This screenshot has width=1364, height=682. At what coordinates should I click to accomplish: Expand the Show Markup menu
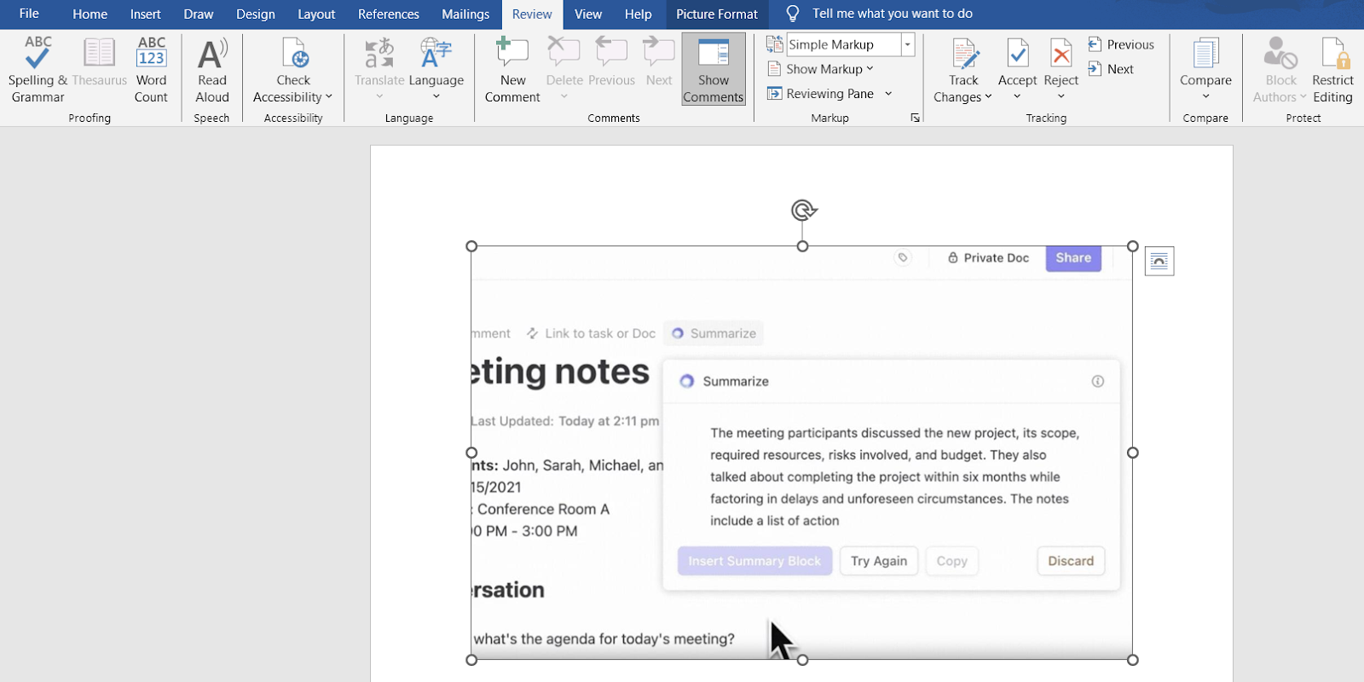(820, 69)
